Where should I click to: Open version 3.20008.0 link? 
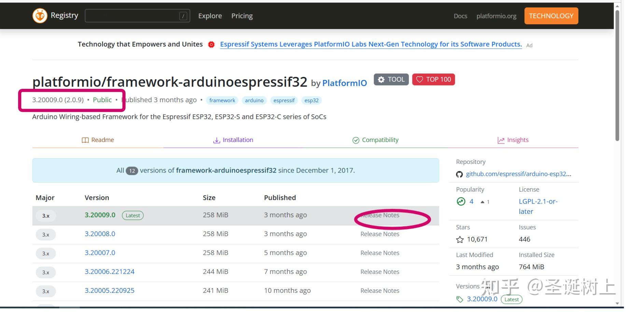(x=100, y=234)
